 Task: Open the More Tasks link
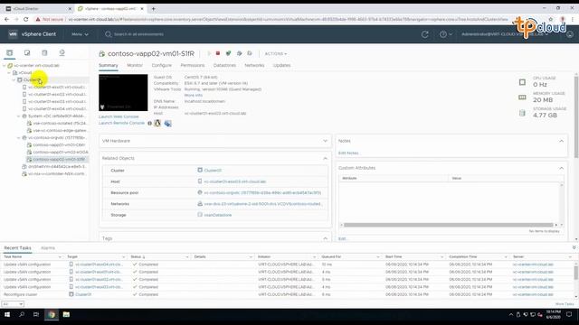tap(565, 304)
